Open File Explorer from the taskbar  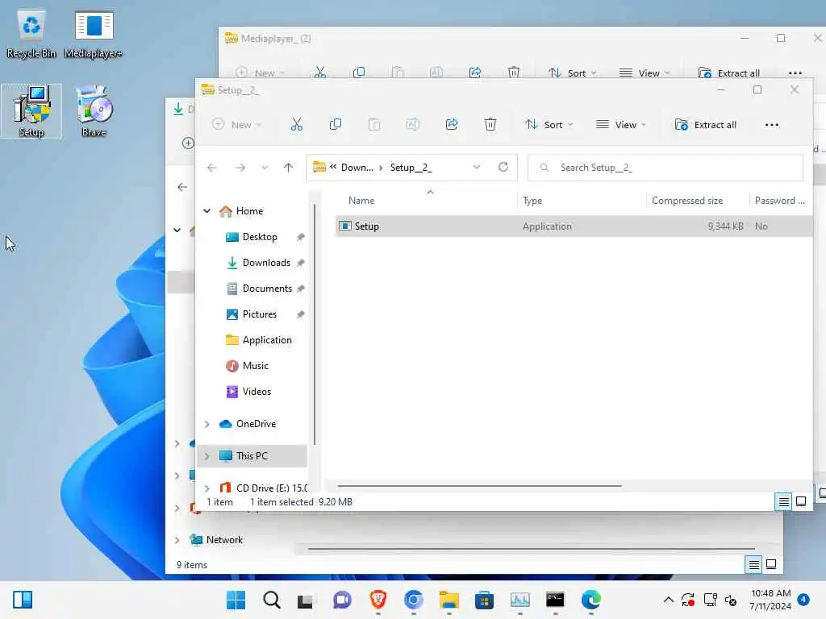(x=448, y=600)
